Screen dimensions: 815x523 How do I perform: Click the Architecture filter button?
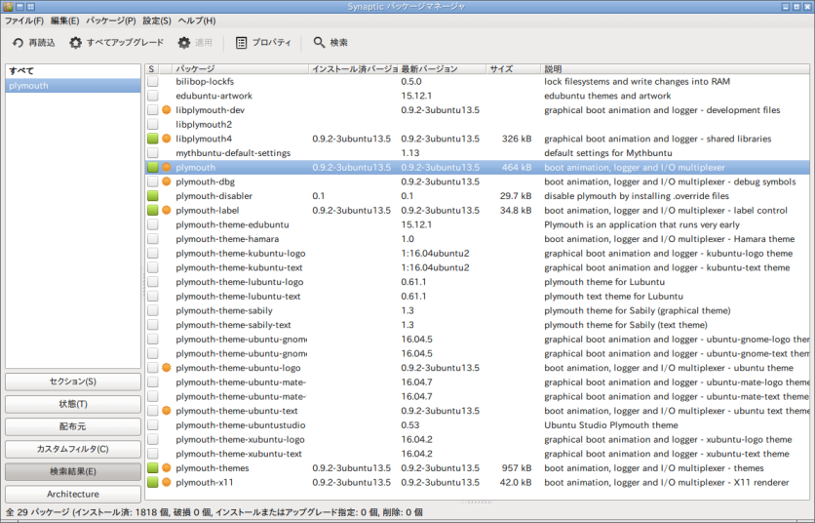click(x=73, y=494)
